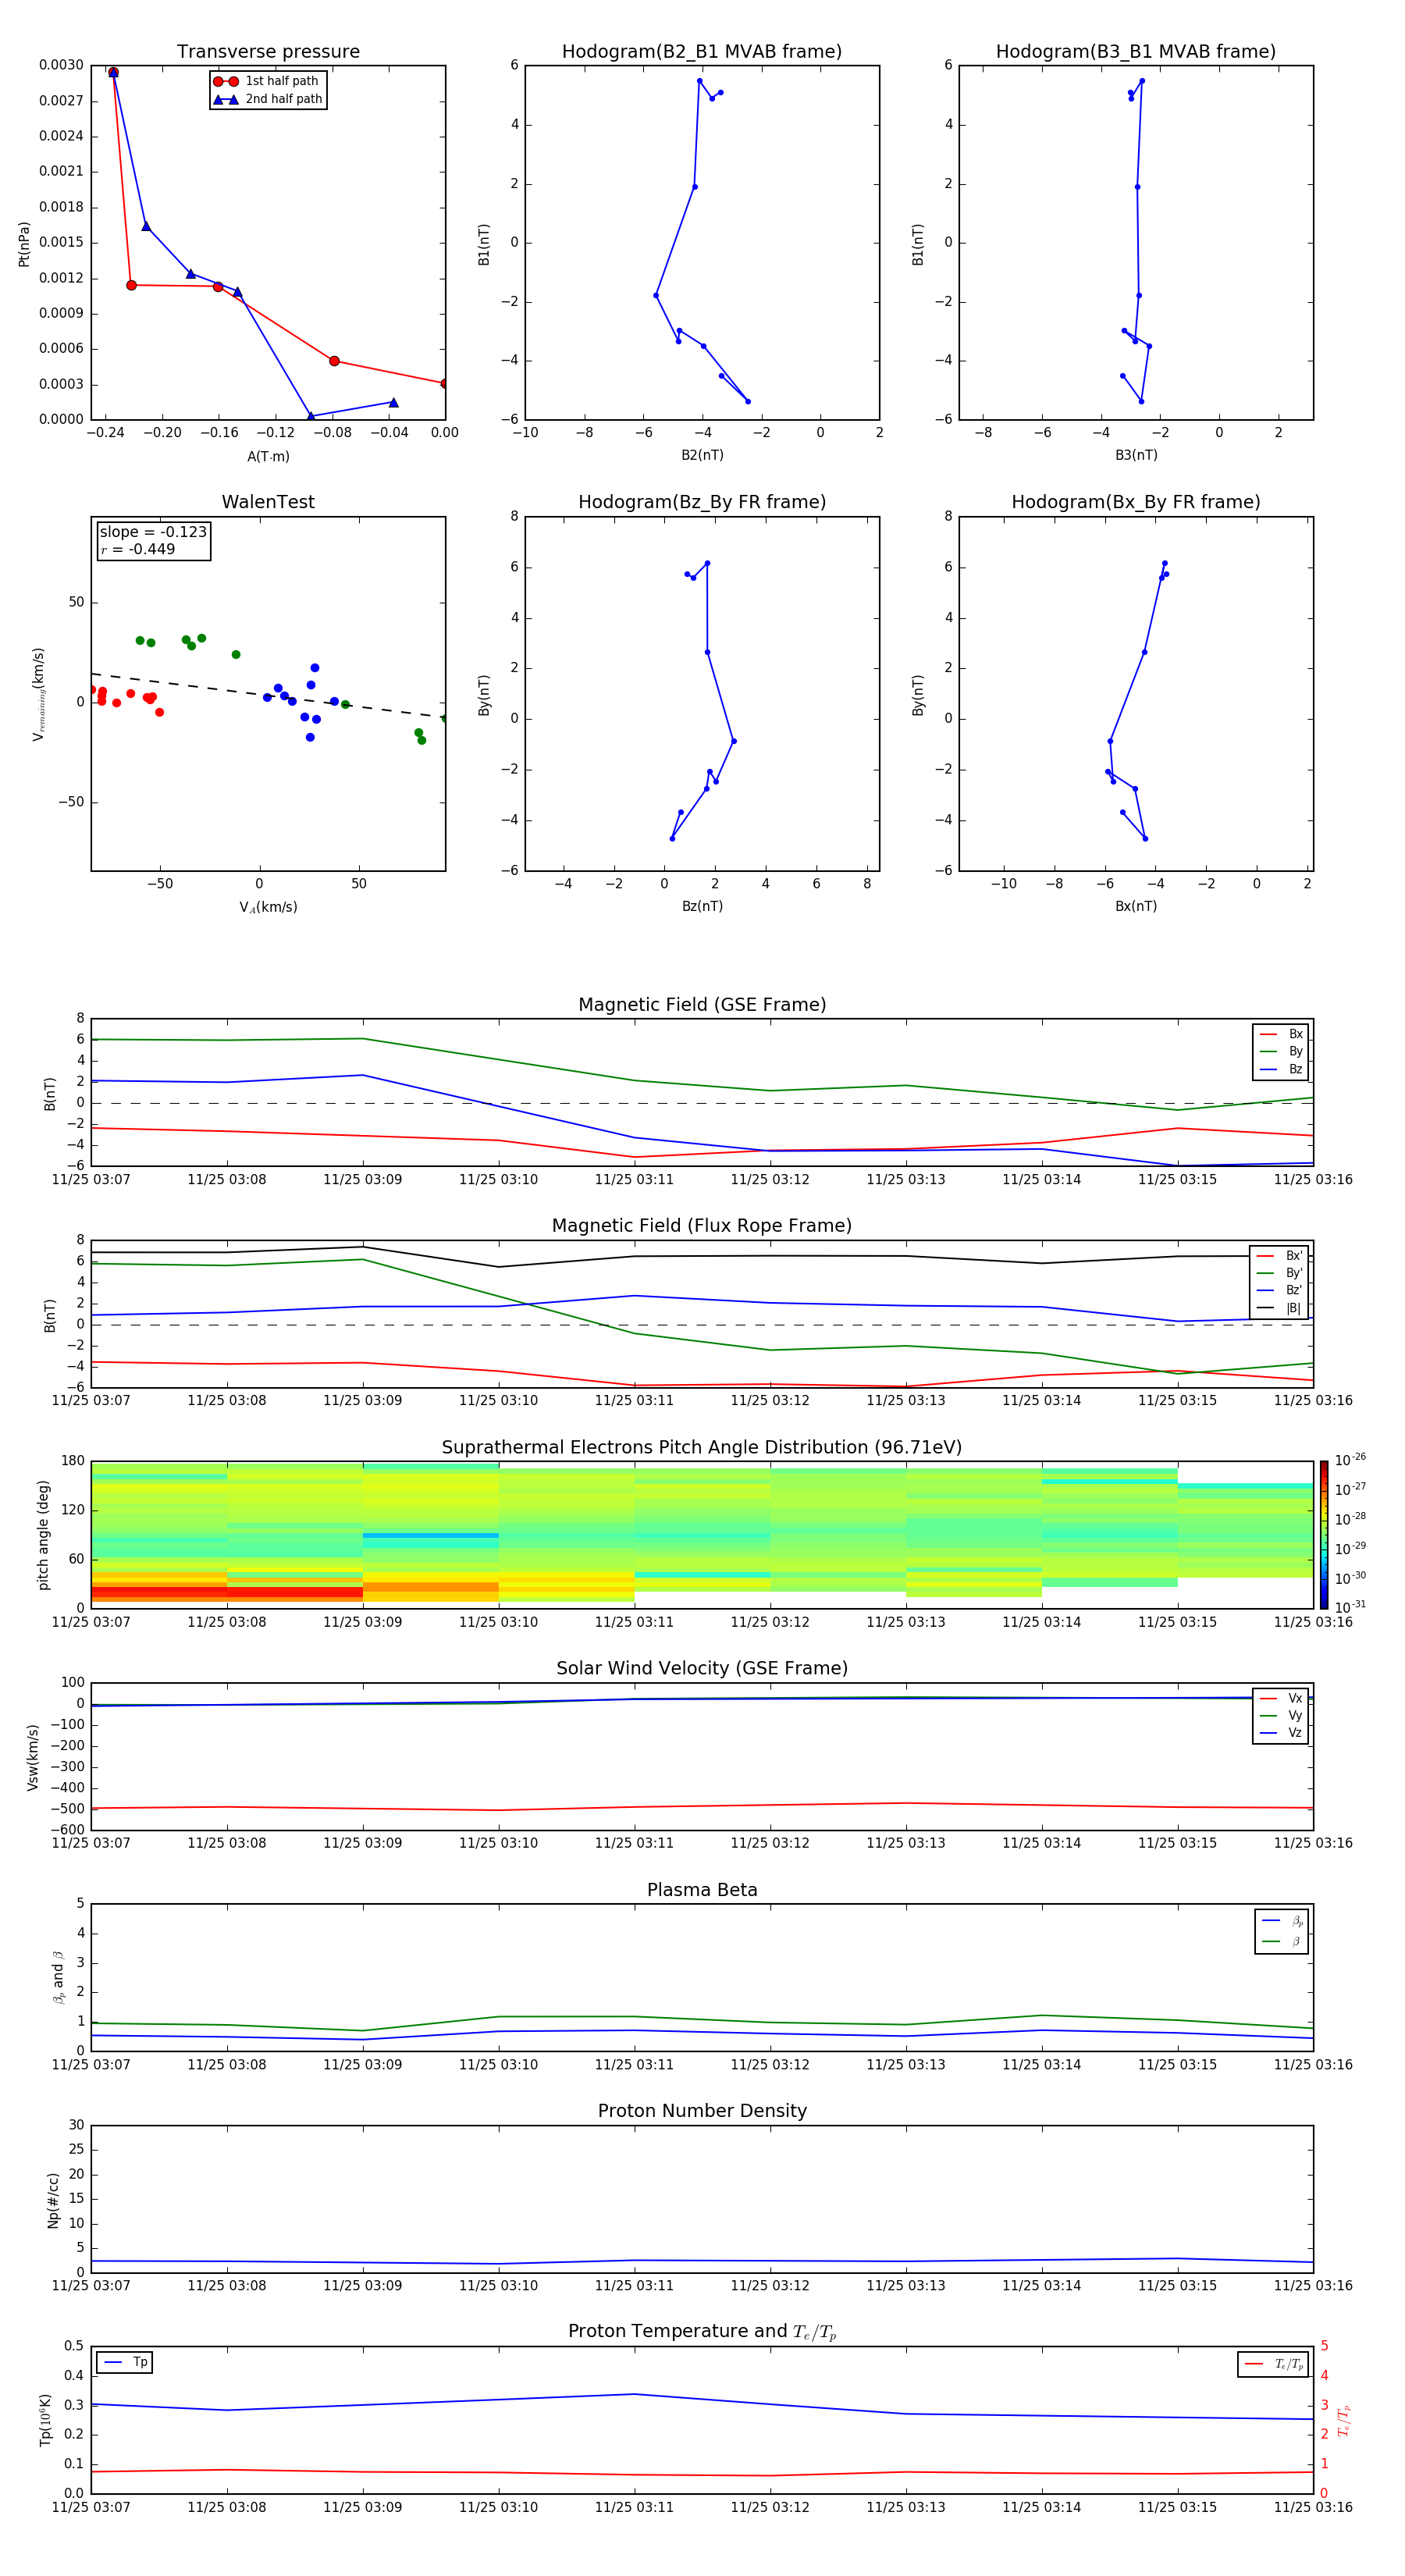Click the "Plasma Beta" plot title
This screenshot has width=1405, height=2576.
(702, 1891)
